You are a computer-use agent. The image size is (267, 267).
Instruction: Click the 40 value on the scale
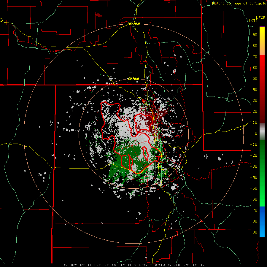pos(255,89)
